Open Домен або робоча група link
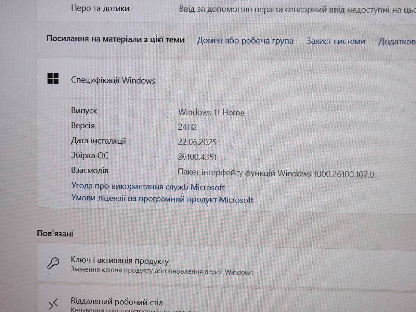 click(245, 41)
